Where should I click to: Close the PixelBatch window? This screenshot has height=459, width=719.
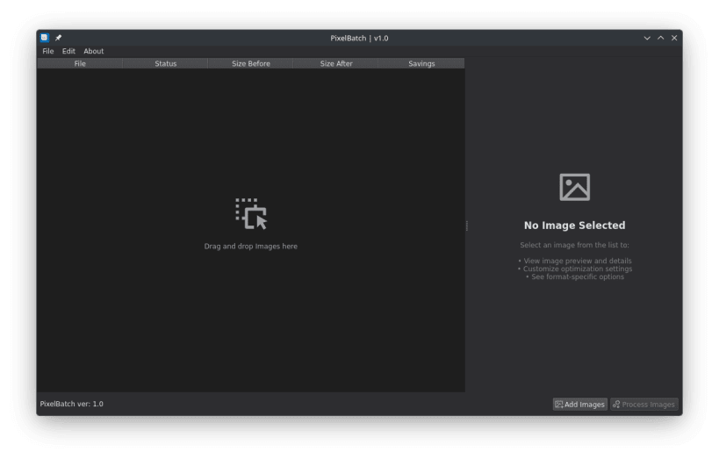[x=674, y=38]
